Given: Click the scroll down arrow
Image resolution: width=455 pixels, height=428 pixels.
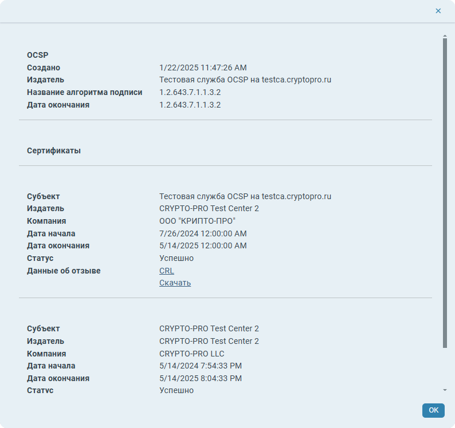Looking at the screenshot, I should pos(445,390).
